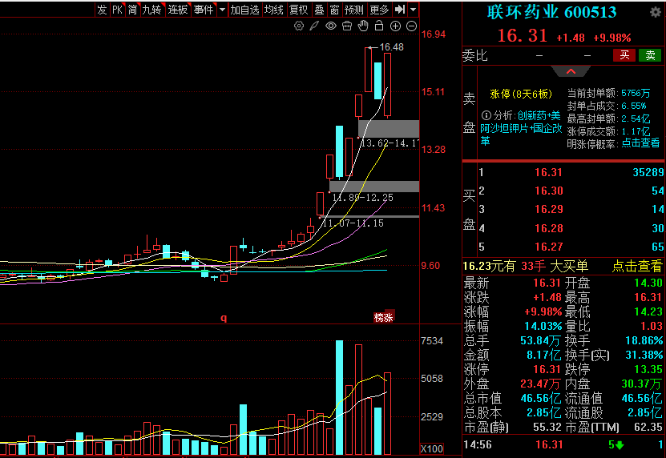Screen dimensions: 666x458
Task: Select the drawing pen tool
Action: [x=314, y=26]
